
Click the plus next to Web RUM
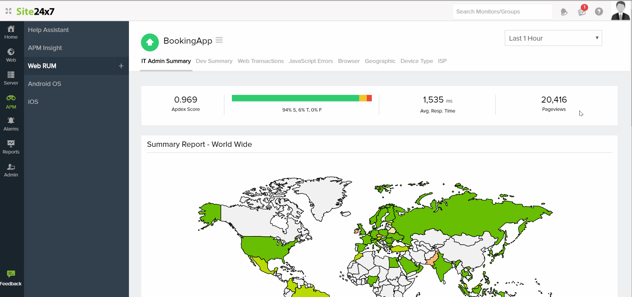121,66
